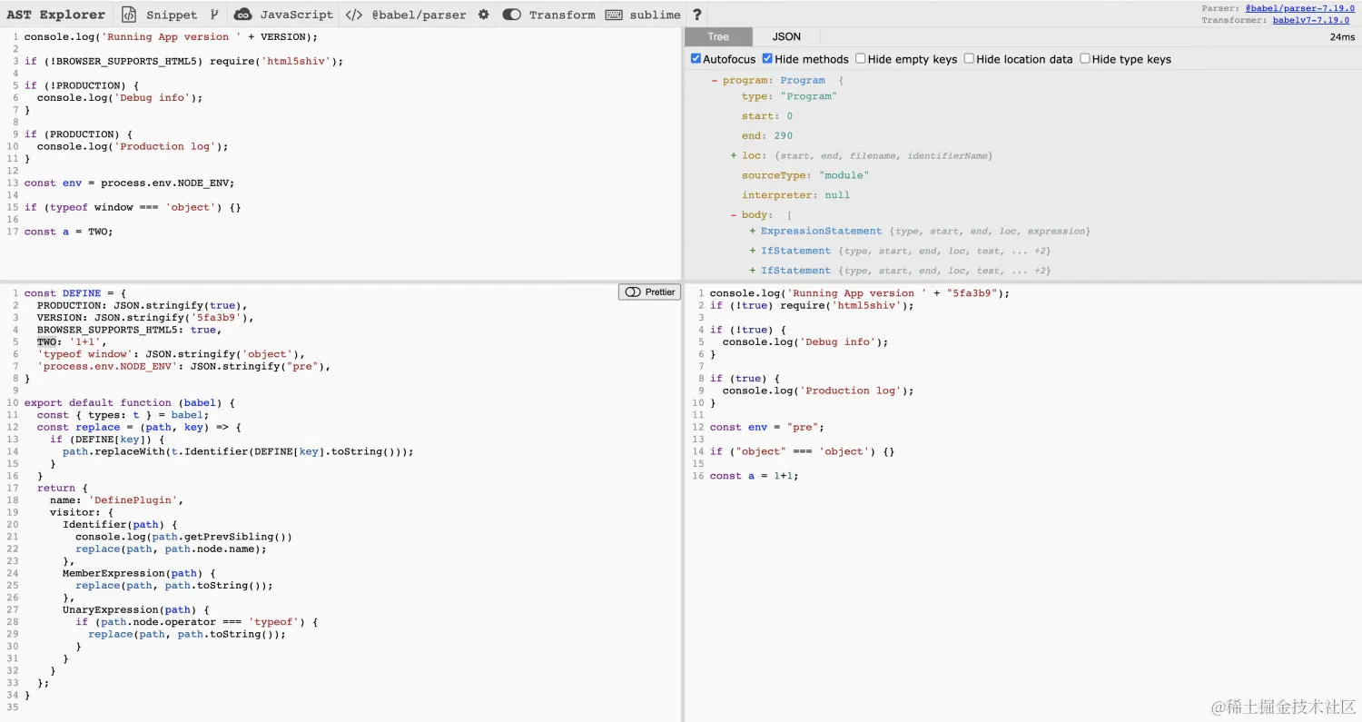1362x722 pixels.
Task: Expand the loc node
Action: (x=734, y=156)
